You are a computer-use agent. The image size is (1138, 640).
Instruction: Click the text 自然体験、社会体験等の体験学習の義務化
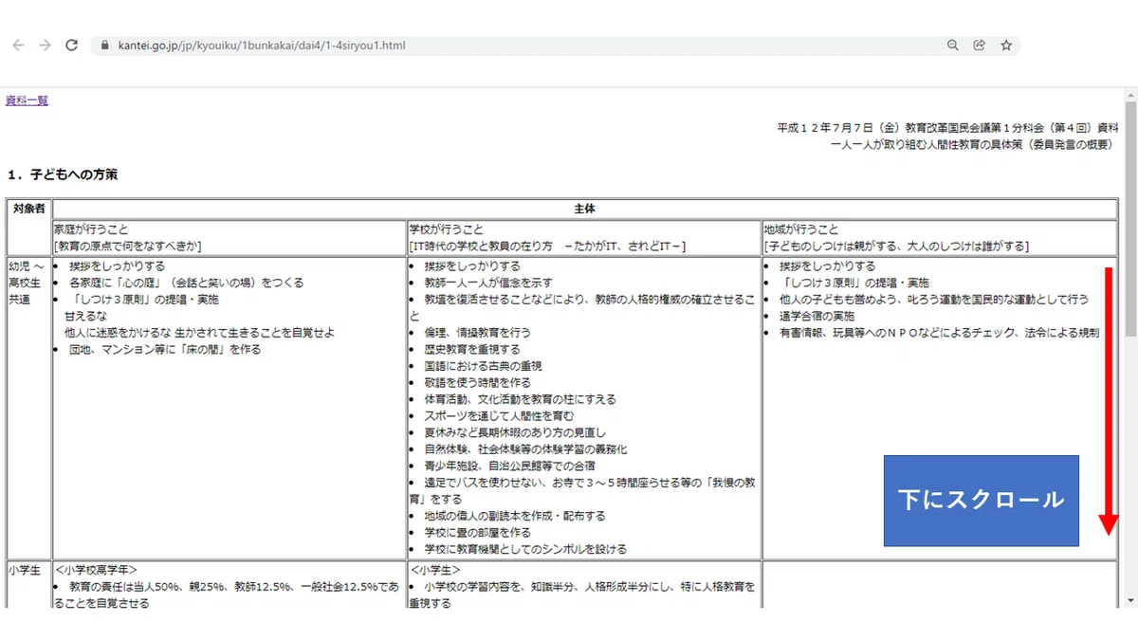point(526,448)
